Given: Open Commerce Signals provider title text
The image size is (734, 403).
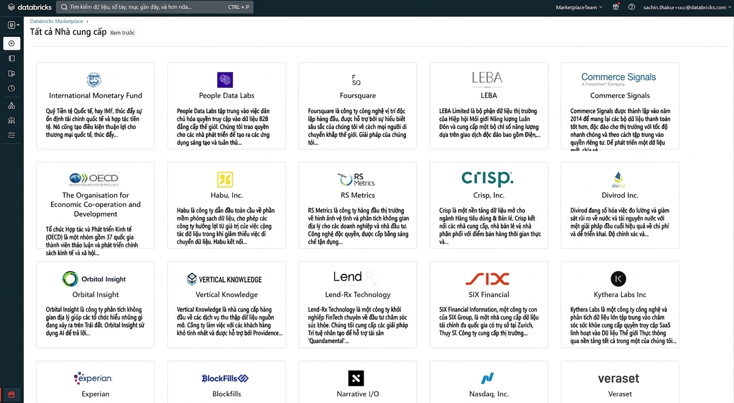Looking at the screenshot, I should (x=620, y=96).
